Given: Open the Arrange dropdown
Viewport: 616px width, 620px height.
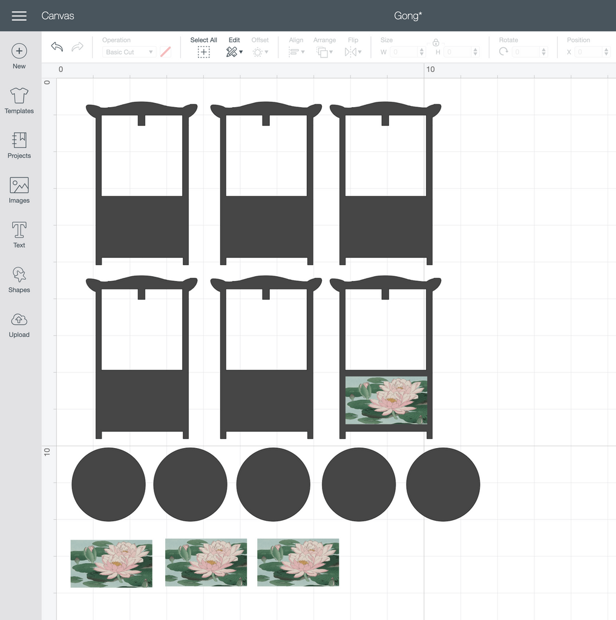Looking at the screenshot, I should tap(324, 52).
